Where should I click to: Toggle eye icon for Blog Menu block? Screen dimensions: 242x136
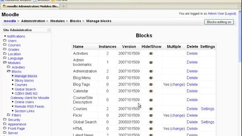(151, 78)
